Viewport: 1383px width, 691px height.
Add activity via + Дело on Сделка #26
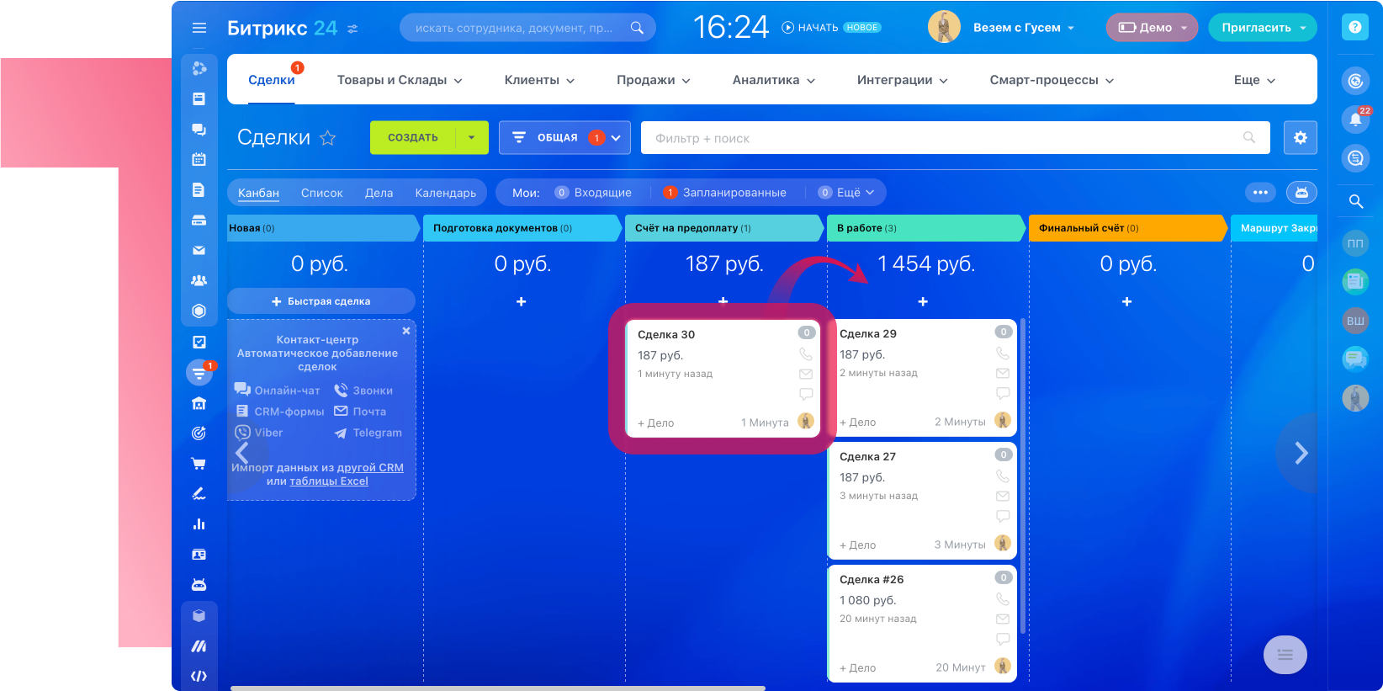[x=858, y=668]
